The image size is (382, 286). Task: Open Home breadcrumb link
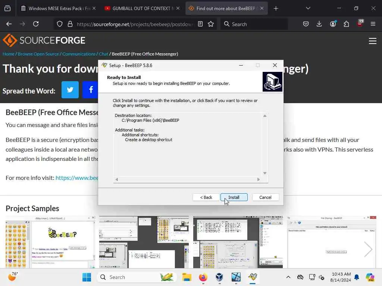[9, 54]
